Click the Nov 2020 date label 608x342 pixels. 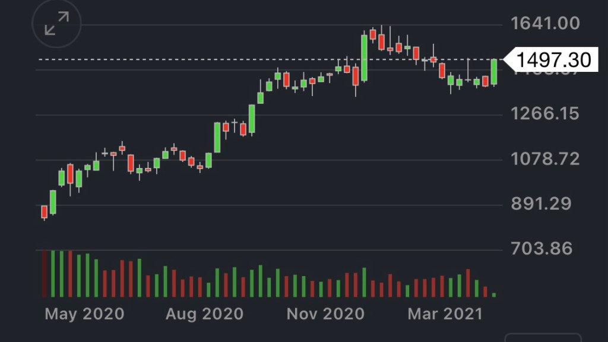coord(325,313)
